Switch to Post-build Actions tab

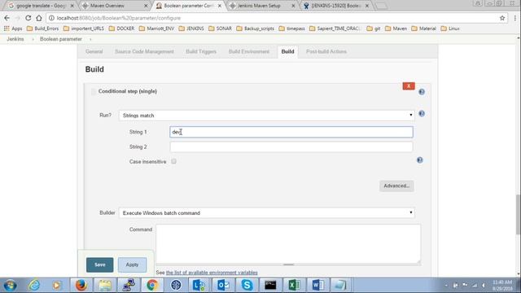click(x=326, y=51)
